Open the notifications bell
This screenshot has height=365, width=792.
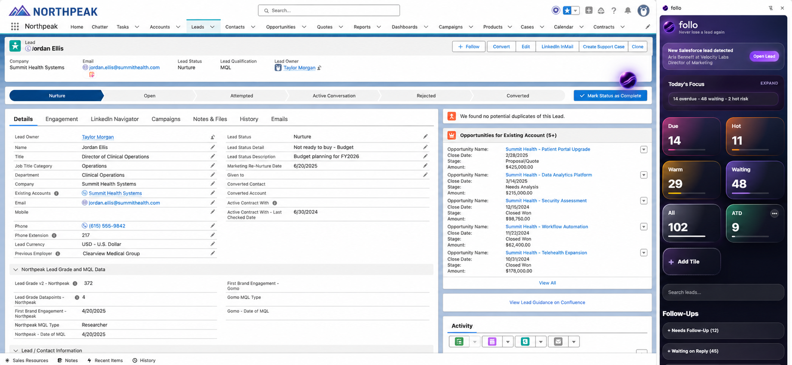pos(628,10)
